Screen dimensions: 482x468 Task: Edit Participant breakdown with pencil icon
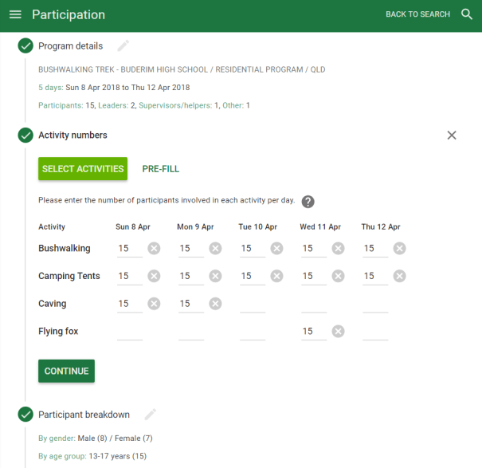click(x=150, y=415)
